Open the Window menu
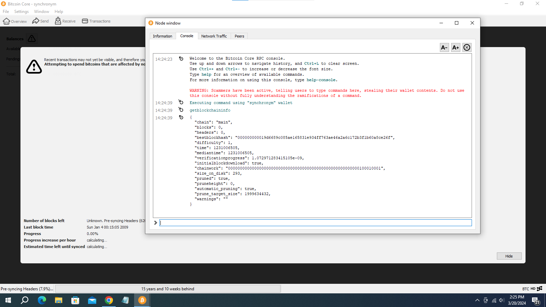Image resolution: width=546 pixels, height=307 pixels. coord(42,12)
